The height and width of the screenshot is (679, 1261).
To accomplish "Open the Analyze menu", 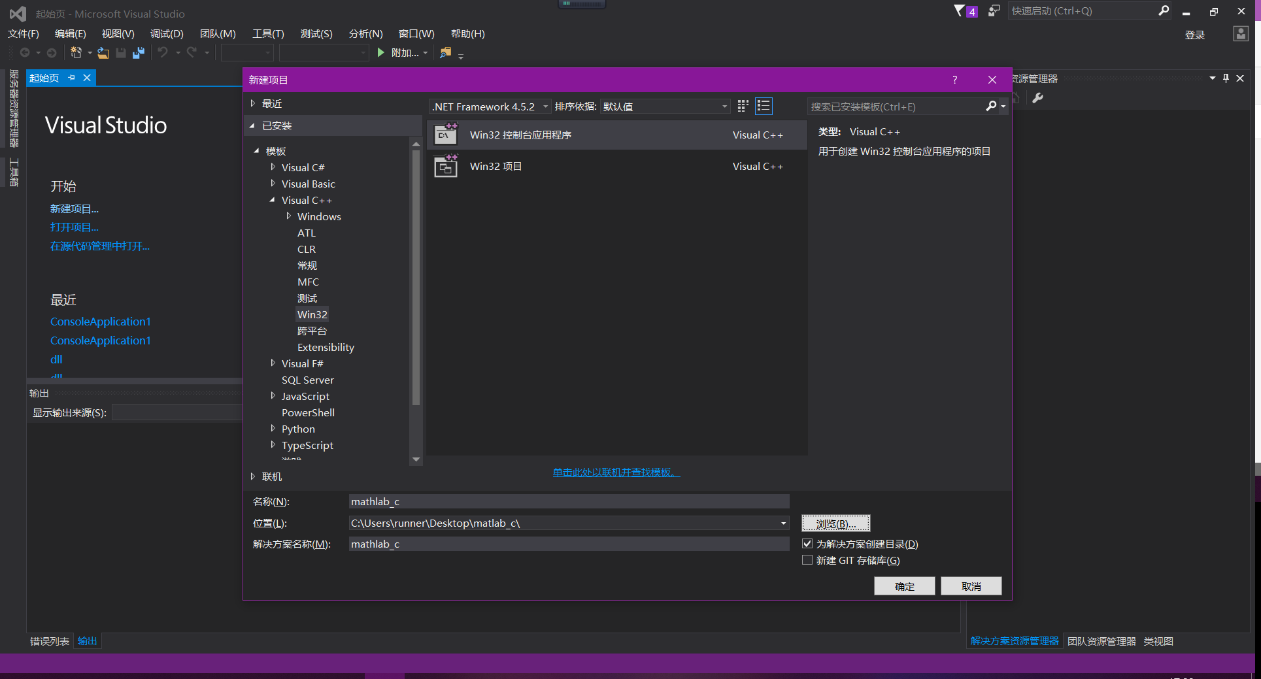I will 365,34.
